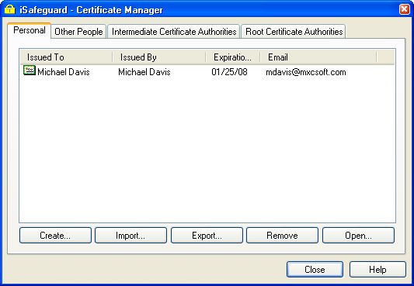This screenshot has width=414, height=286.
Task: Sort by the Issued To column header
Action: point(66,57)
